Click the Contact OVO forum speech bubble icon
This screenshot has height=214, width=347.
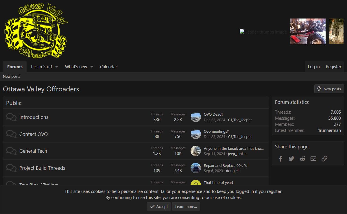(x=11, y=134)
